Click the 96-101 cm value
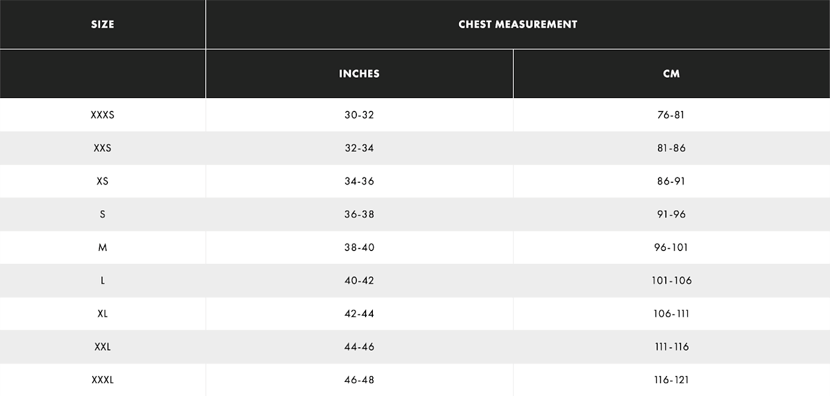The width and height of the screenshot is (830, 396). 671,247
